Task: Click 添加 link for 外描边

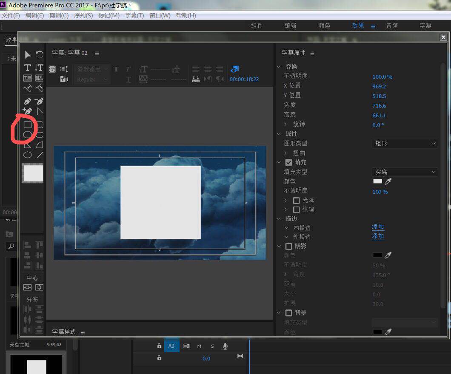Action: (378, 236)
